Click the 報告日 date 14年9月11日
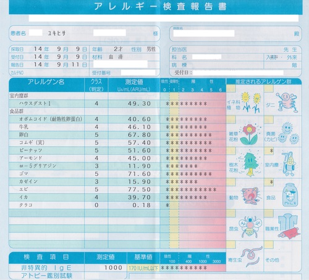309x280 pixels. (x=60, y=65)
